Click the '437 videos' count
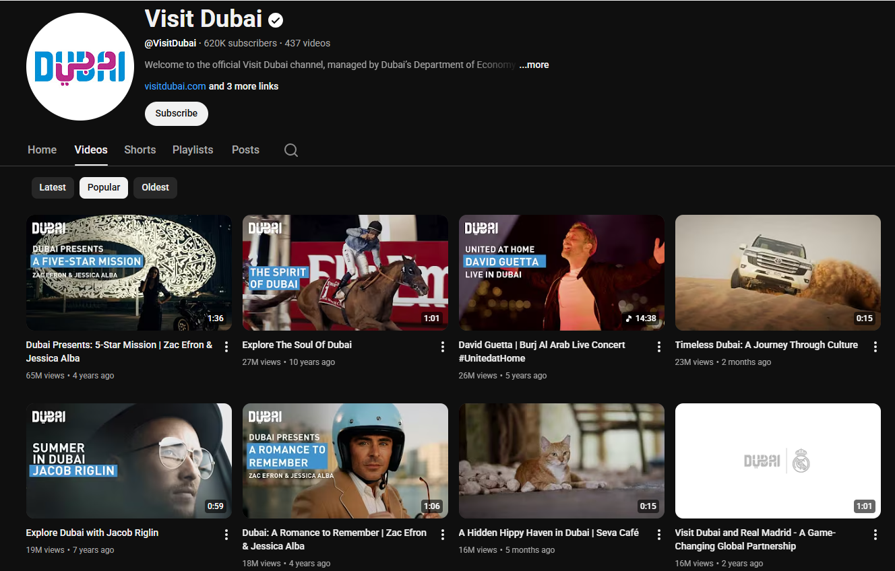 (x=307, y=43)
